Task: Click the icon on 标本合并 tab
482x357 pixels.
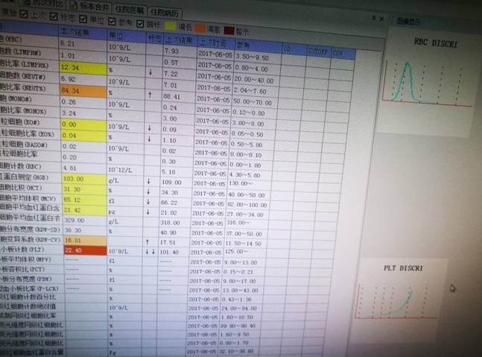Action: click(x=74, y=4)
